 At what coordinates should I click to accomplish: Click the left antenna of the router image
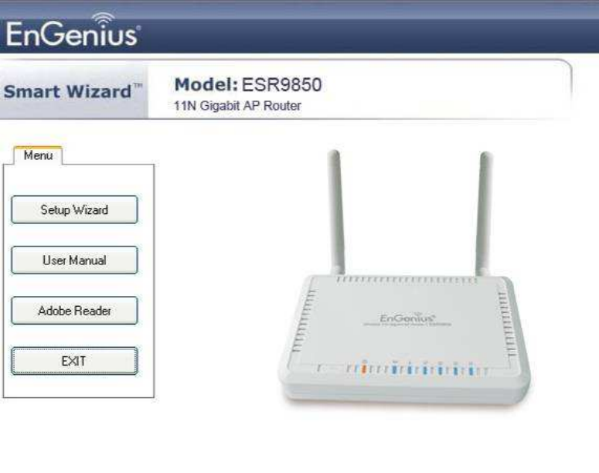coord(336,212)
